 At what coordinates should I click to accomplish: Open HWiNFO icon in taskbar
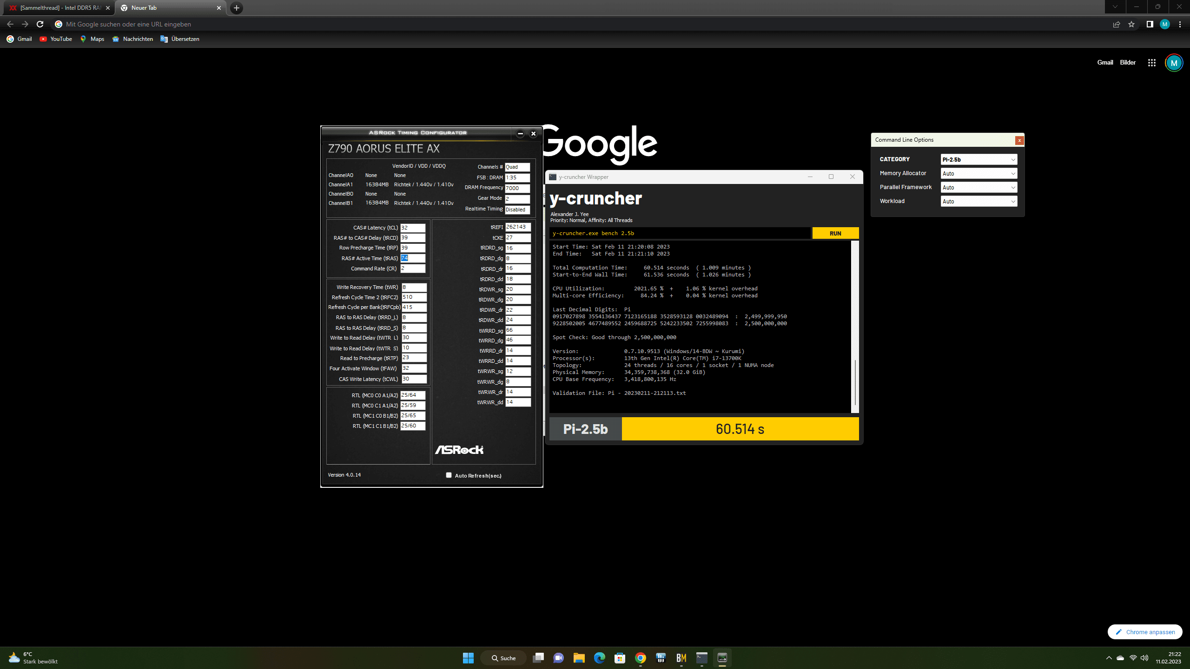[x=661, y=658]
